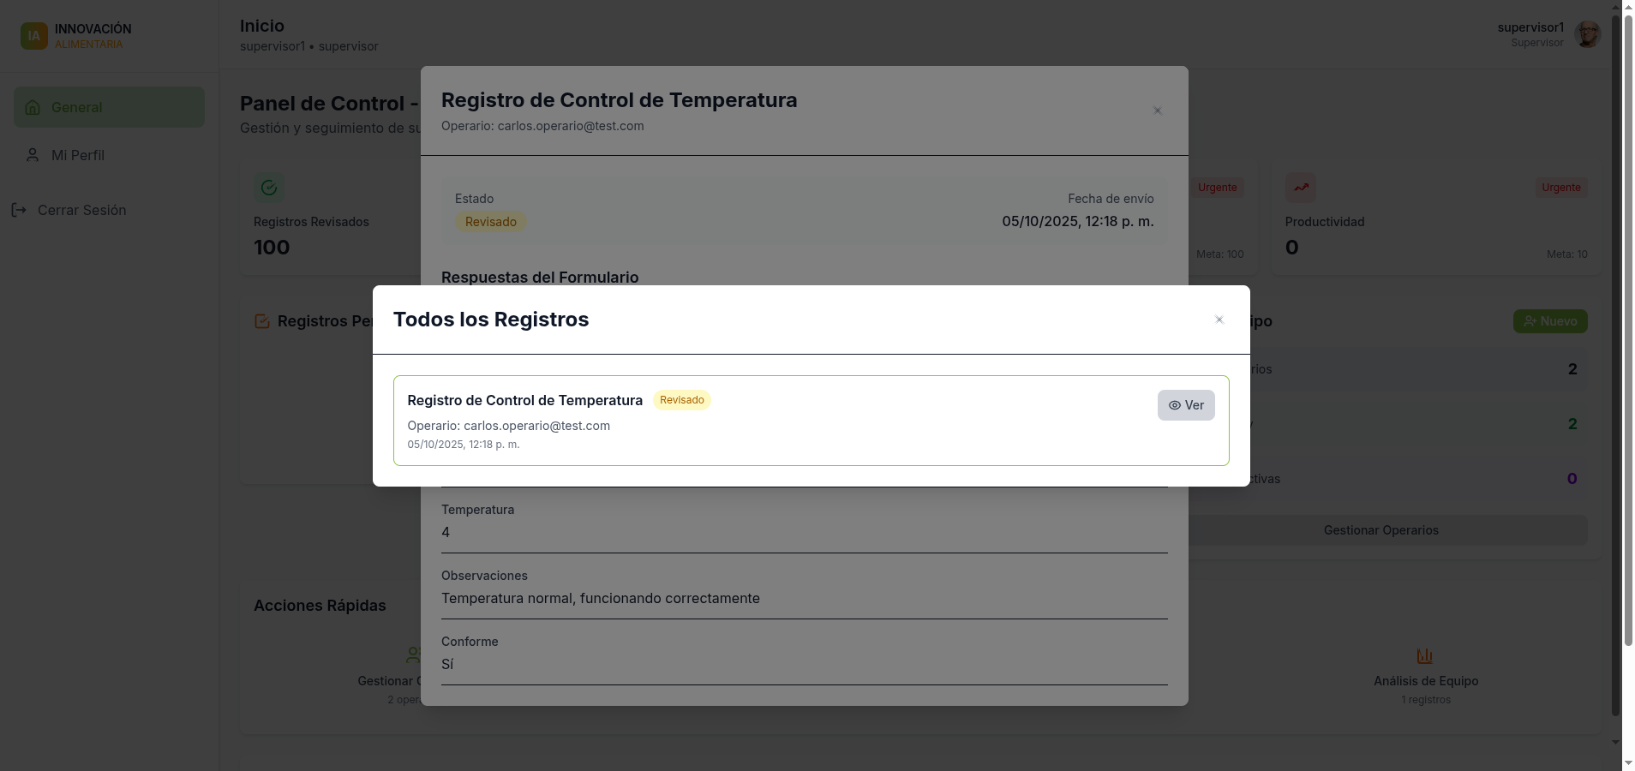Select the General home icon in sidebar

[x=33, y=107]
